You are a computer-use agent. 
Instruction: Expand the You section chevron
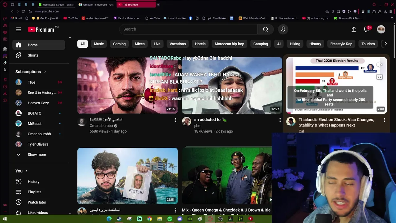tap(27, 171)
